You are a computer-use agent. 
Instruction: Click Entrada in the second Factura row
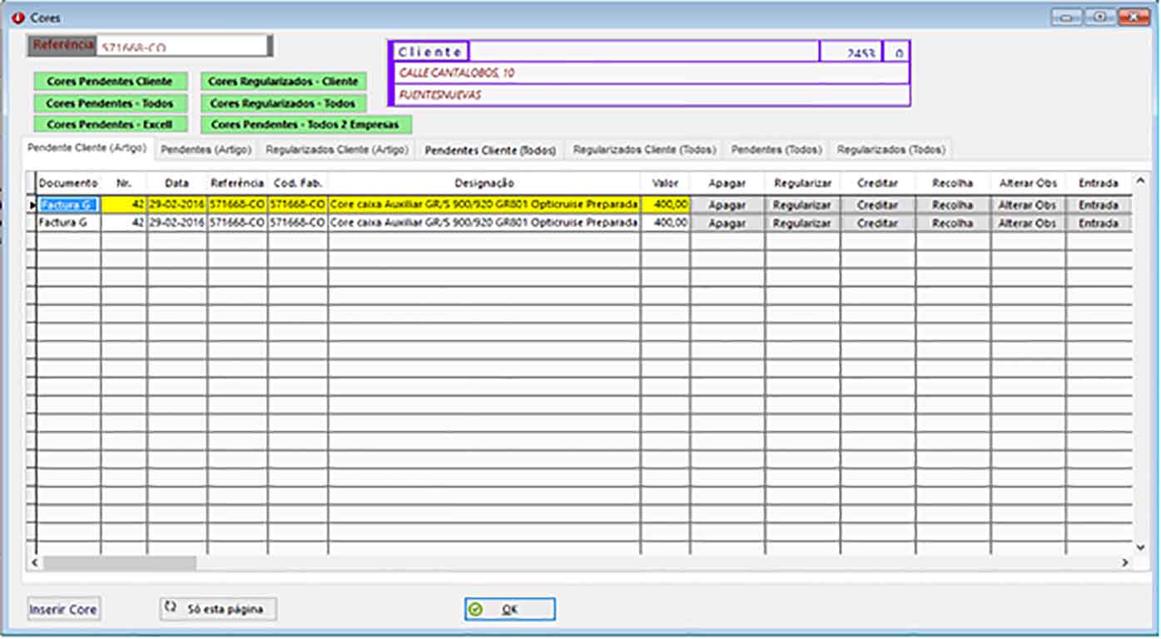1099,223
